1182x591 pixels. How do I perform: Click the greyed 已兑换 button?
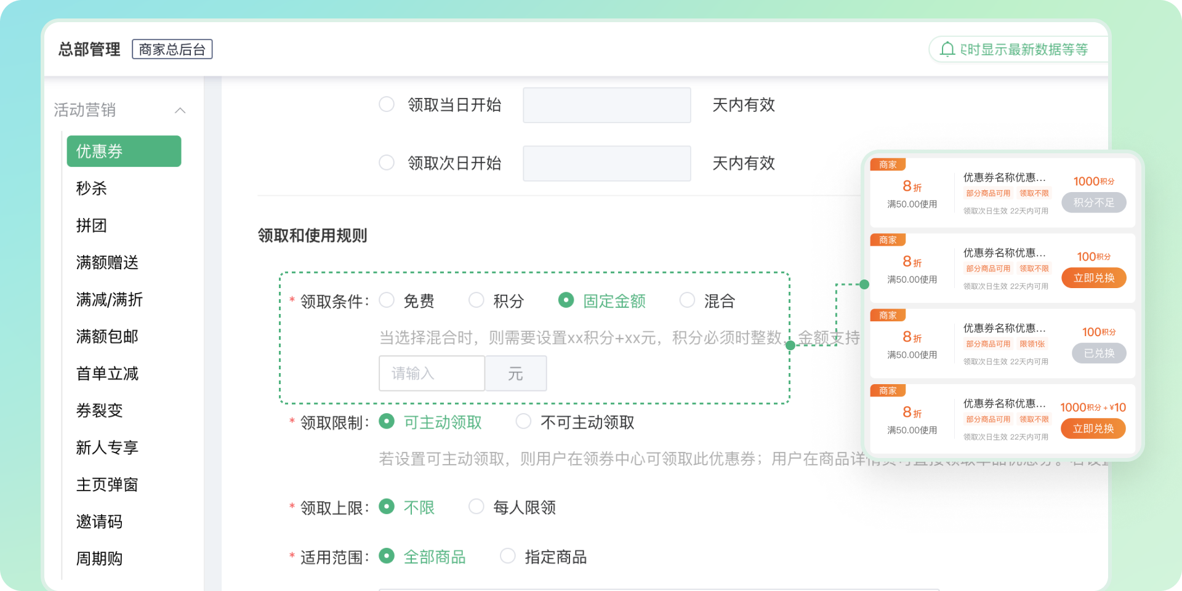pyautogui.click(x=1100, y=353)
